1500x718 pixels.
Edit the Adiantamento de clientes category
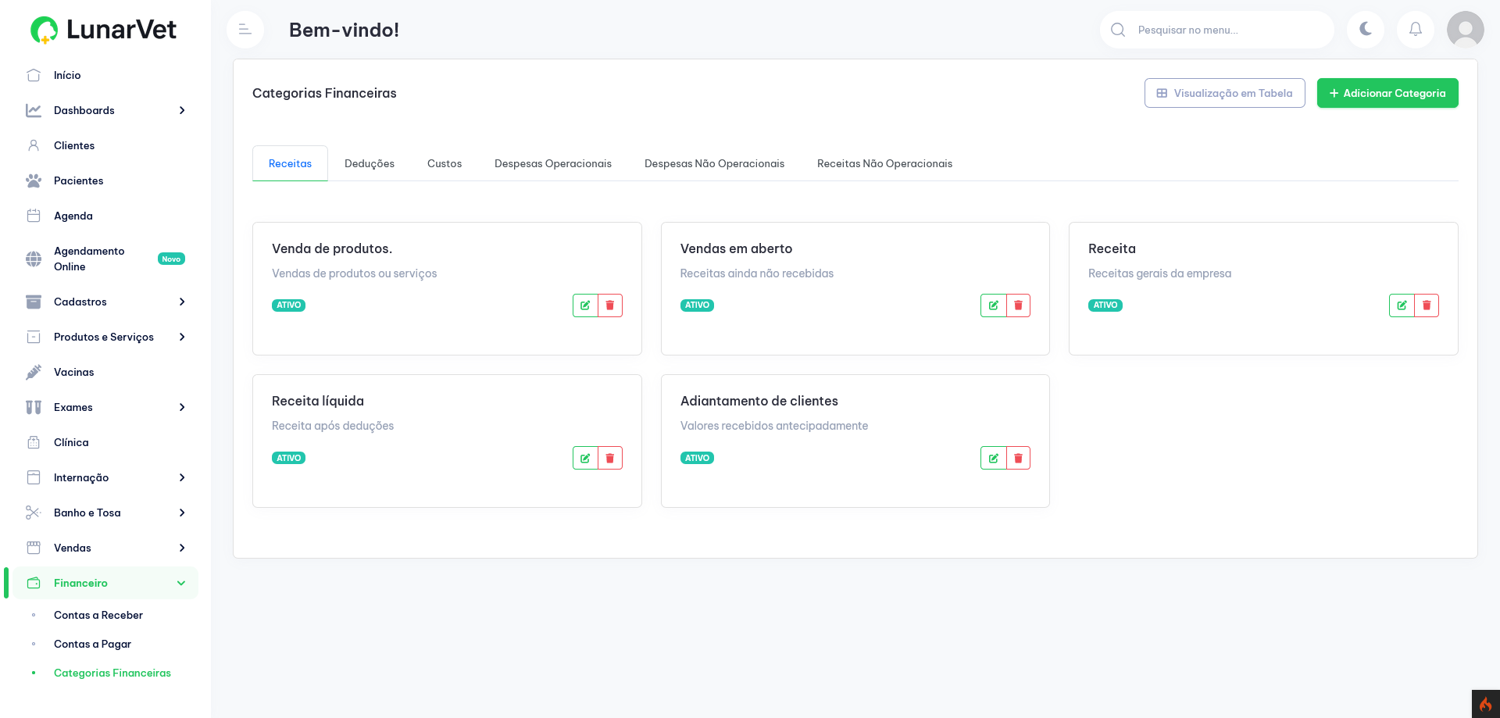point(994,458)
